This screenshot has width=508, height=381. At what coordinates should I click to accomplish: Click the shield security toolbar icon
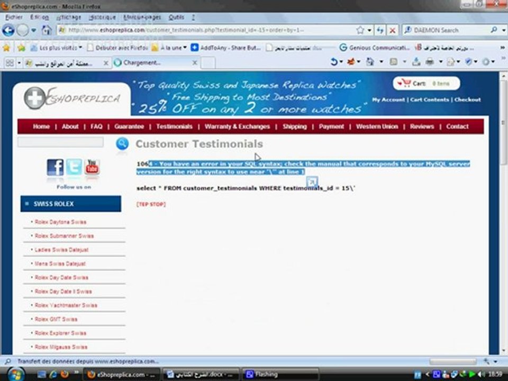(468, 61)
